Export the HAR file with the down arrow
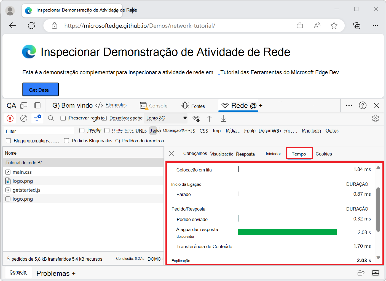 pos(223,118)
